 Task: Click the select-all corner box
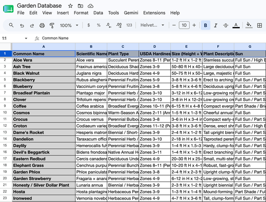6,46
